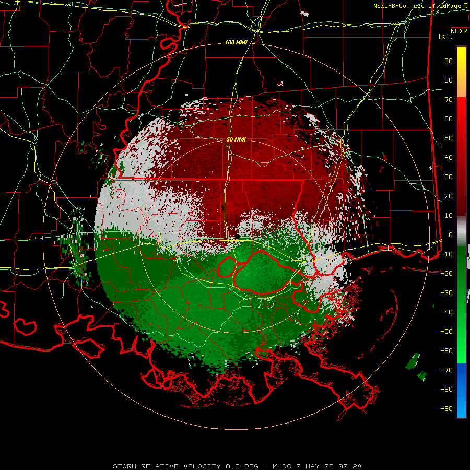This screenshot has height=470, width=470.
Task: Click the Storm Relative Velocity caption text
Action: 237,466
